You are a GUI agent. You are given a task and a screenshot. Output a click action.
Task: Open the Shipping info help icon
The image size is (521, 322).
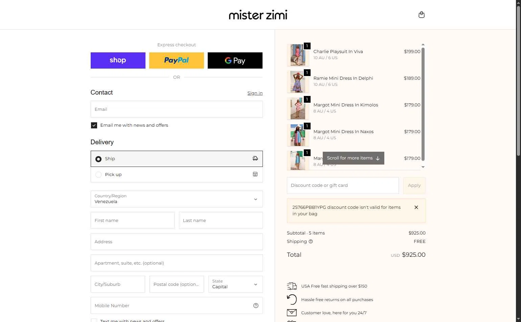[x=311, y=242]
